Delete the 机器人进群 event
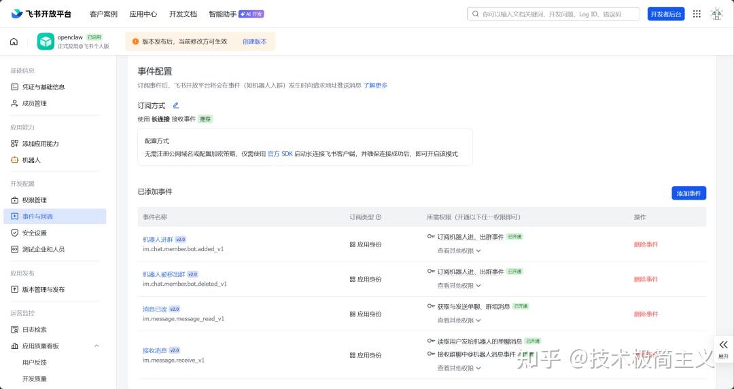Screen dimensions: 734x389 [x=646, y=244]
